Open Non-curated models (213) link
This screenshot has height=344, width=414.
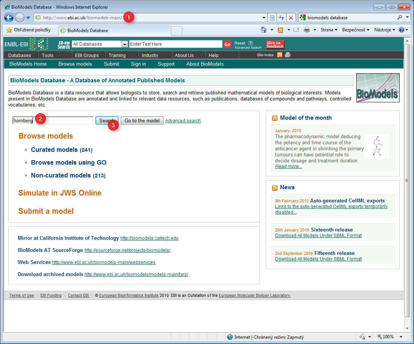click(68, 176)
